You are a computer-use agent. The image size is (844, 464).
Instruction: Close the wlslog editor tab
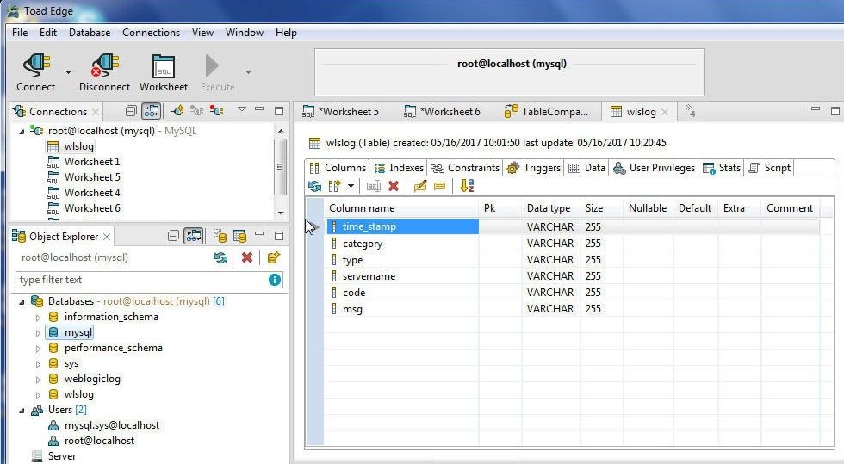pos(665,112)
